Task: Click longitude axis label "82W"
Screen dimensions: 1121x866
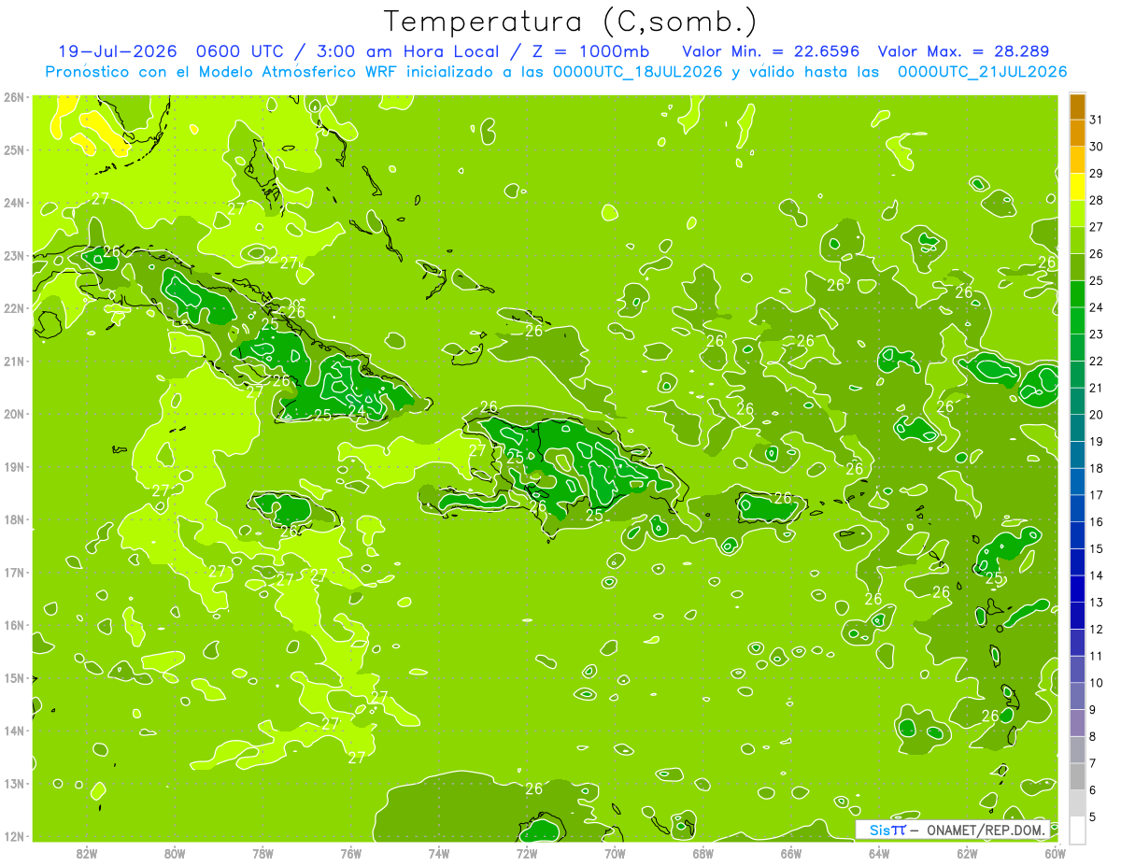Action: pyautogui.click(x=87, y=853)
